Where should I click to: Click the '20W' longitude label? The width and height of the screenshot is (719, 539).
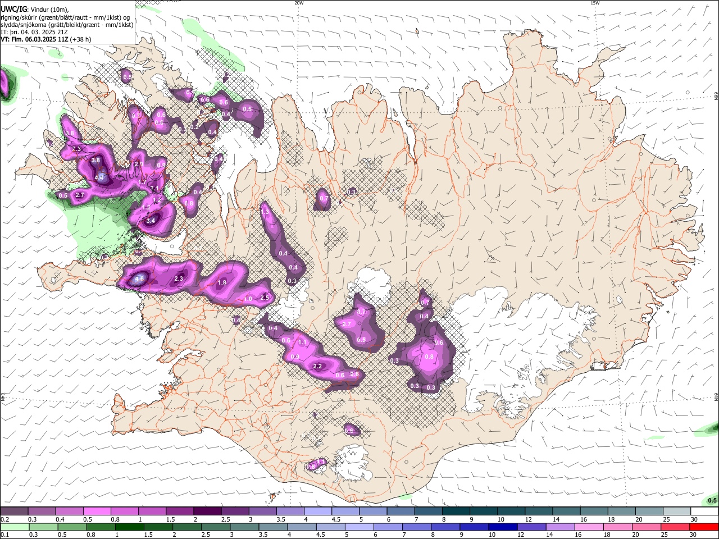click(299, 3)
